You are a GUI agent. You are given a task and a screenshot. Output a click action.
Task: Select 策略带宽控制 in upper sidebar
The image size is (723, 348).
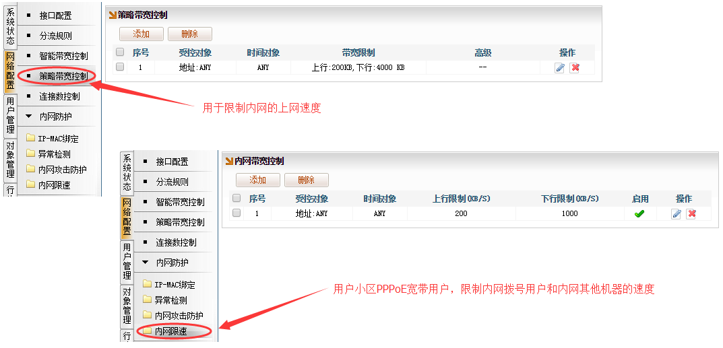click(63, 77)
